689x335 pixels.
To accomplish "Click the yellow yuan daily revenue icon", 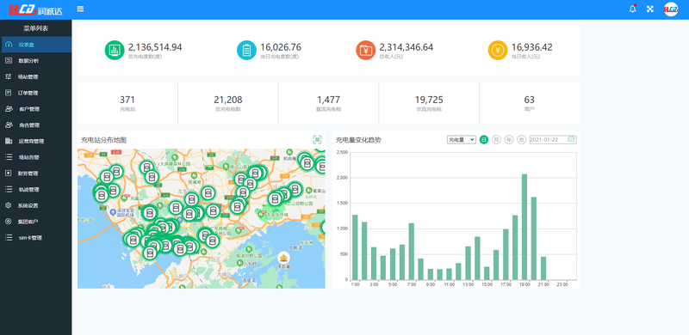I will (498, 50).
